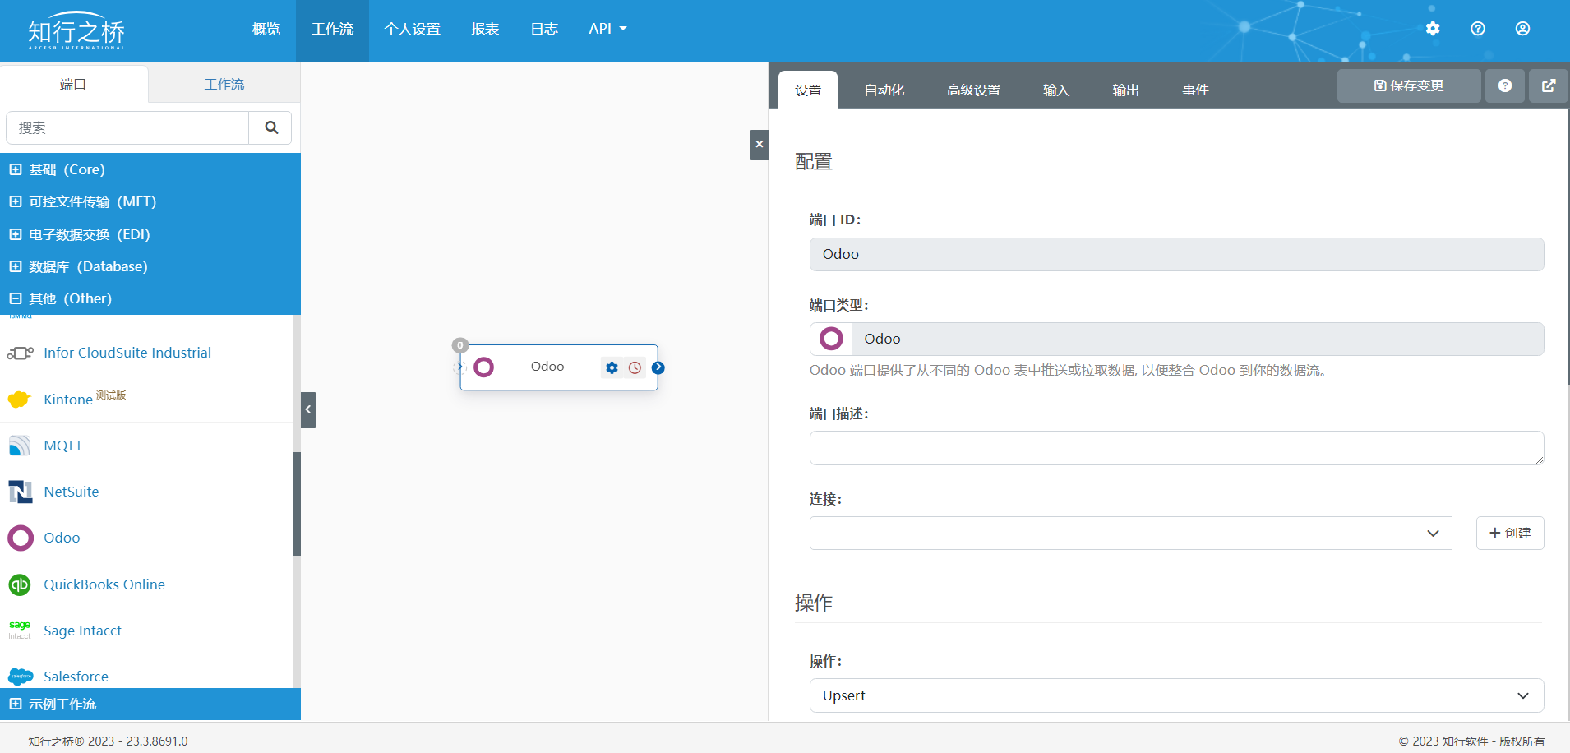The height and width of the screenshot is (753, 1570).
Task: Open help question mark in top bar
Action: point(1478,29)
